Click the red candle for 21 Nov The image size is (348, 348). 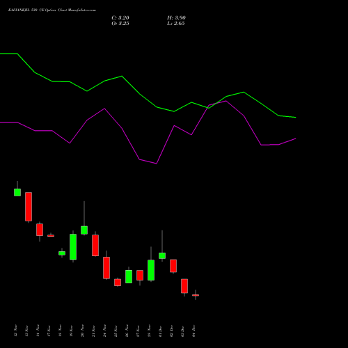tap(95, 246)
